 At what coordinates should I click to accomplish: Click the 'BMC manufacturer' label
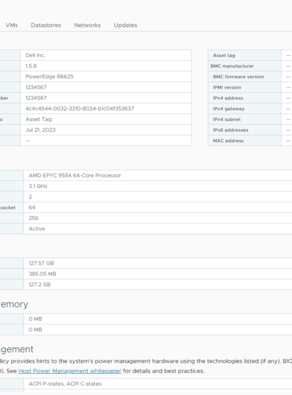[232, 66]
